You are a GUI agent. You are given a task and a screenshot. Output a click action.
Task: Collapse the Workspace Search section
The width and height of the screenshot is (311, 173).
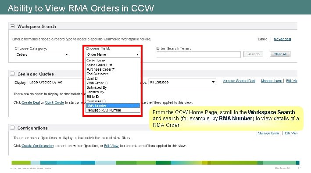(12, 26)
